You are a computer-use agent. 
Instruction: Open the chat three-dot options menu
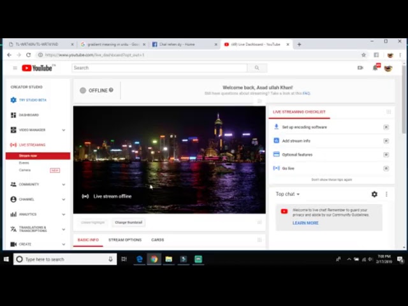click(386, 194)
